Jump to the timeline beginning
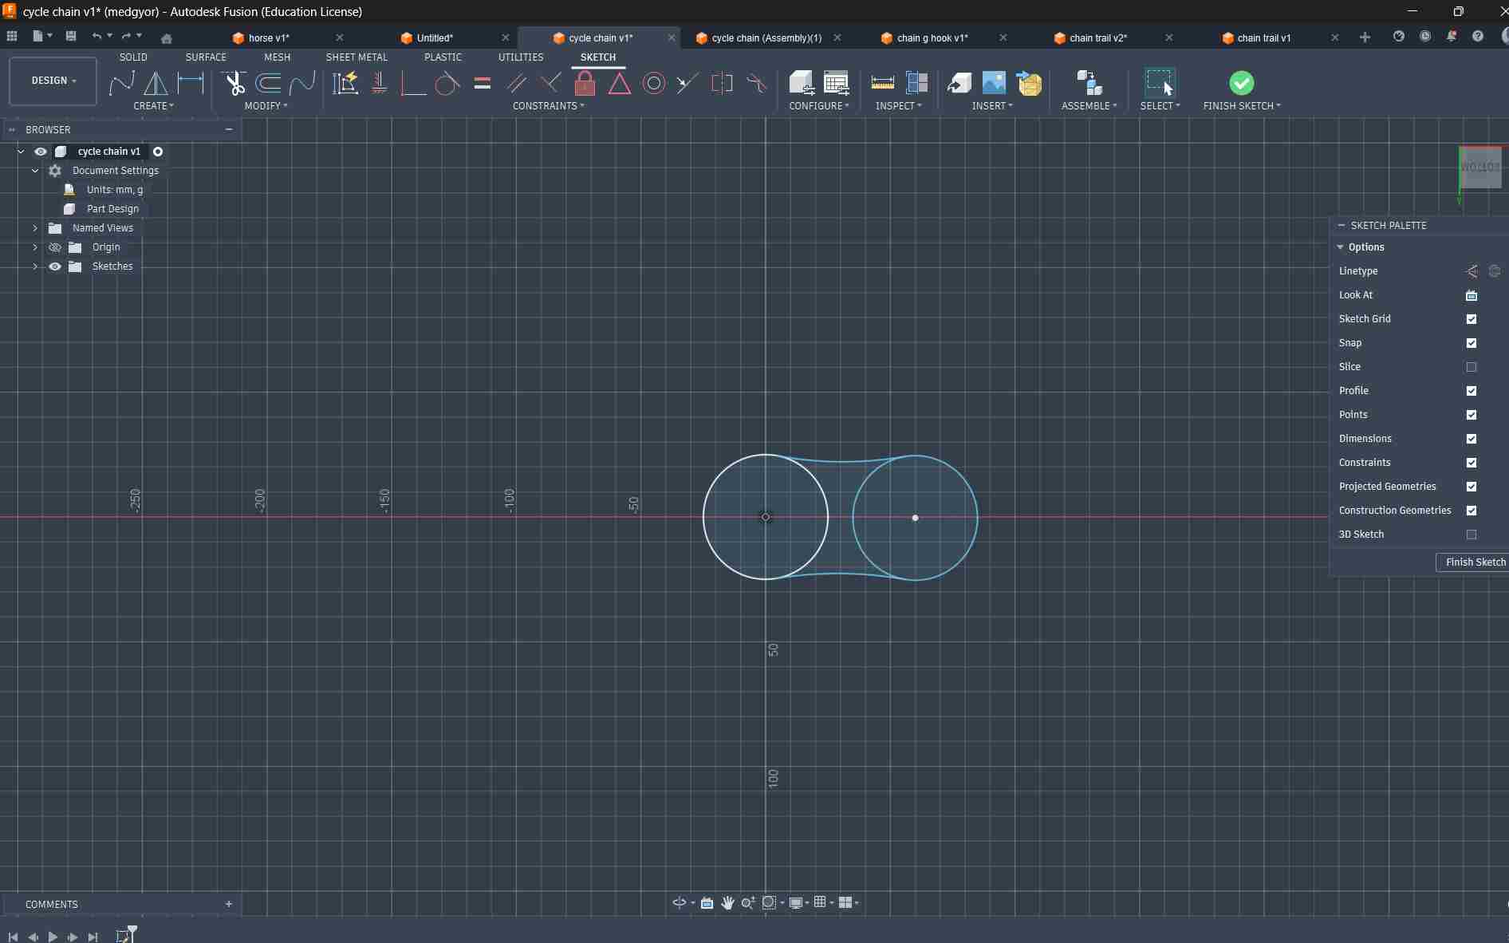 [x=13, y=937]
